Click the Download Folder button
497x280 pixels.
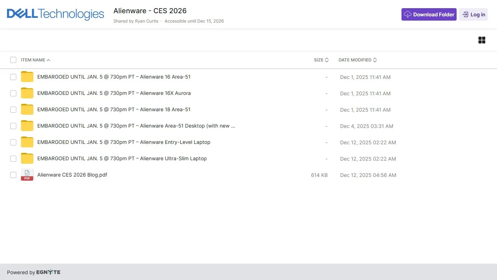pyautogui.click(x=429, y=14)
